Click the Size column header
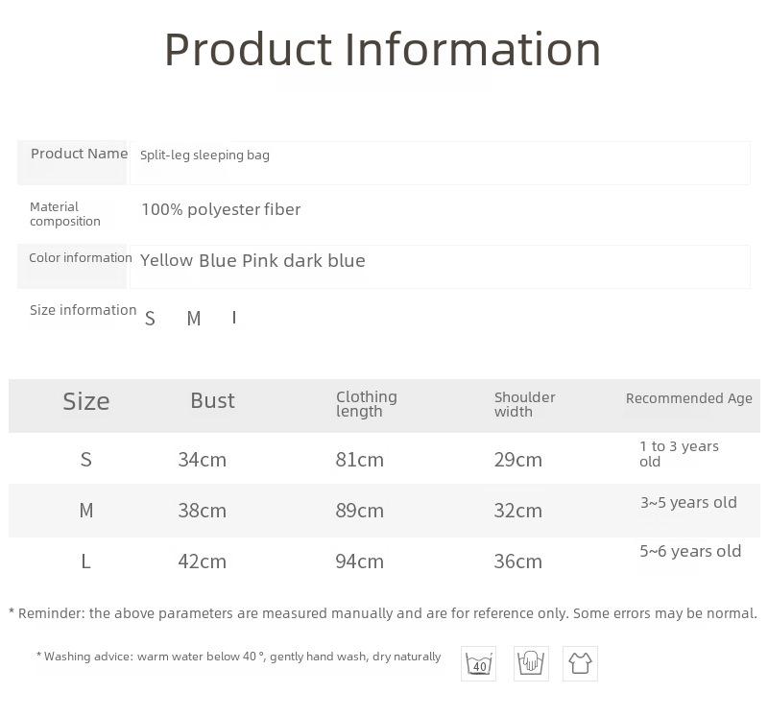This screenshot has height=717, width=768. (x=86, y=401)
